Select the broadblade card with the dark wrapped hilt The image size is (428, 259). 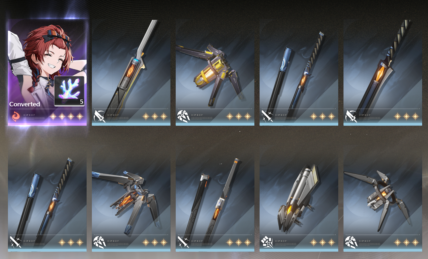383,72
